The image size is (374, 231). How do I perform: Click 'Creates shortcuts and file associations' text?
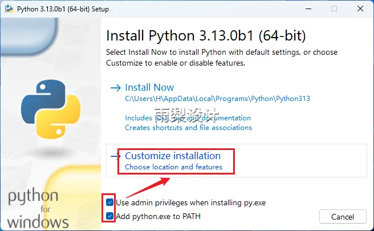click(x=188, y=128)
